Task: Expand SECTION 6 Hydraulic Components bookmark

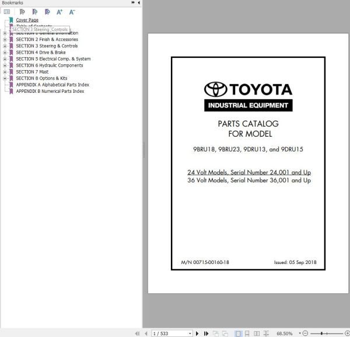Action: (5, 65)
